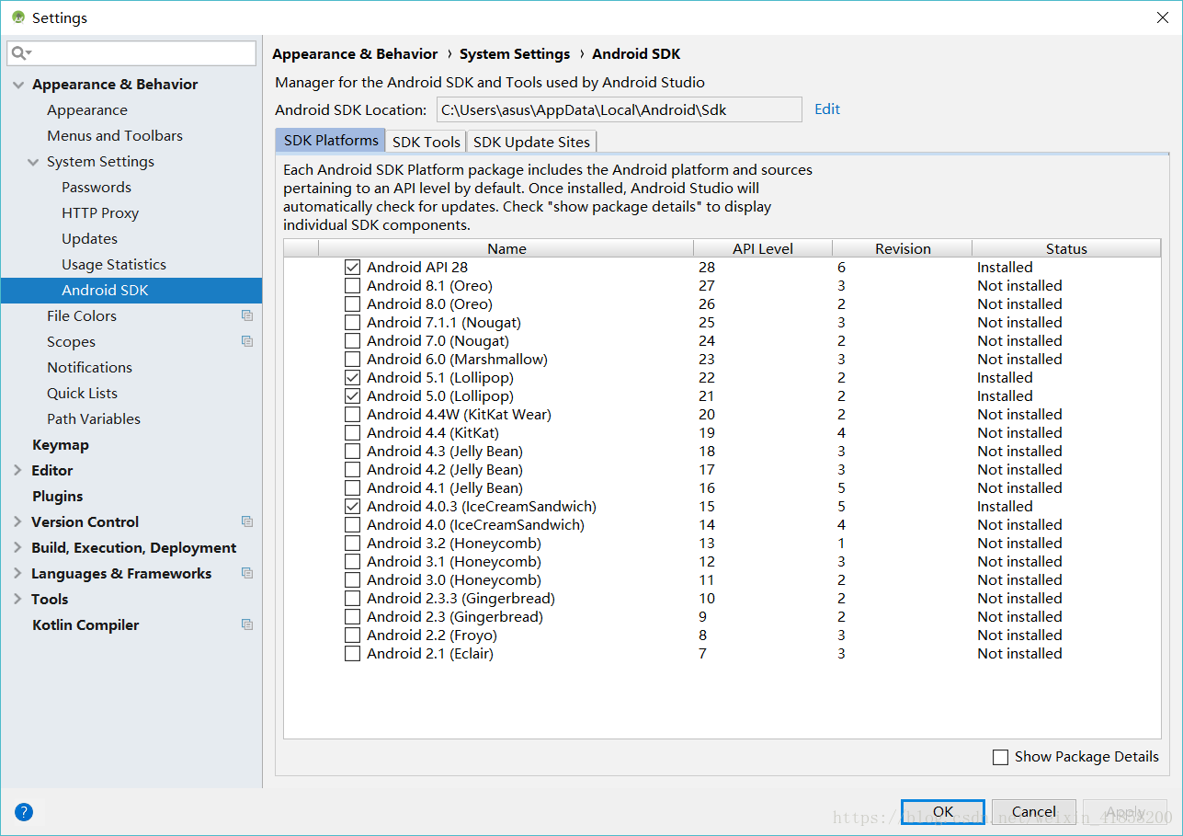The height and width of the screenshot is (836, 1183).
Task: Expand the Editor section arrow
Action: [17, 470]
